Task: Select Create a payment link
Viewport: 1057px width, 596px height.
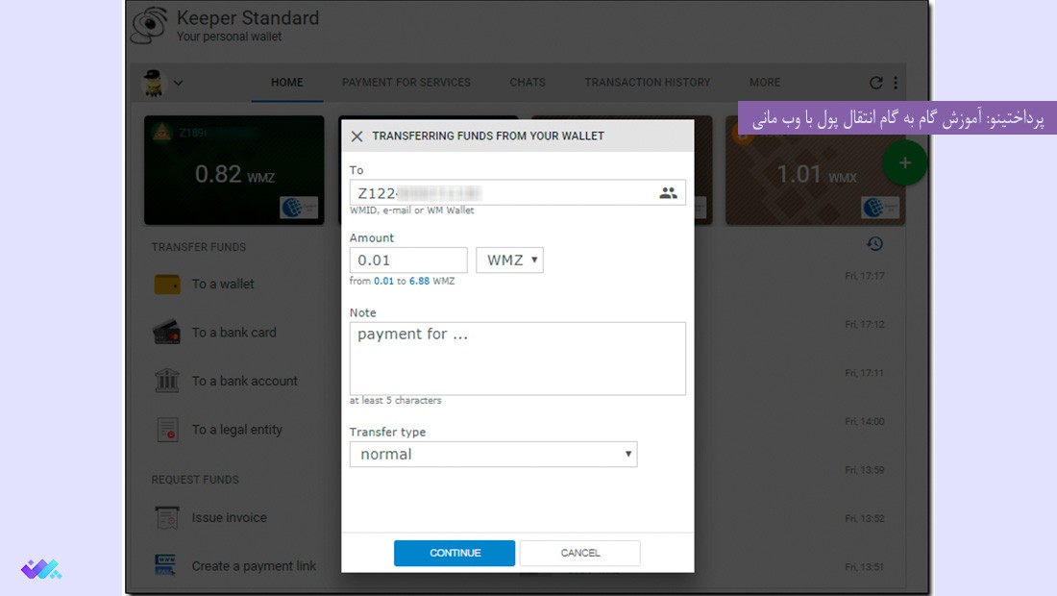Action: [x=254, y=566]
